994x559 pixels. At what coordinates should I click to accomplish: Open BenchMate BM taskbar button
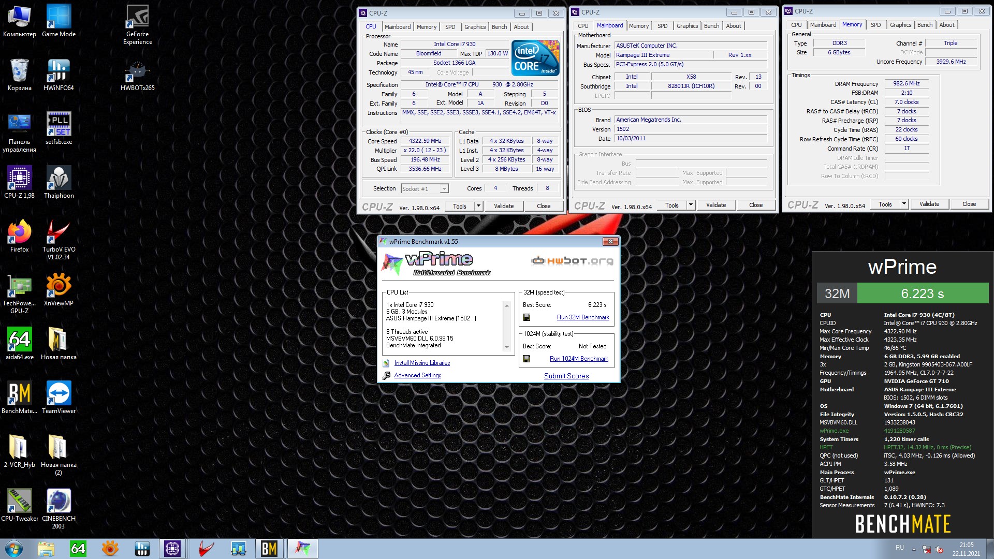(x=269, y=549)
